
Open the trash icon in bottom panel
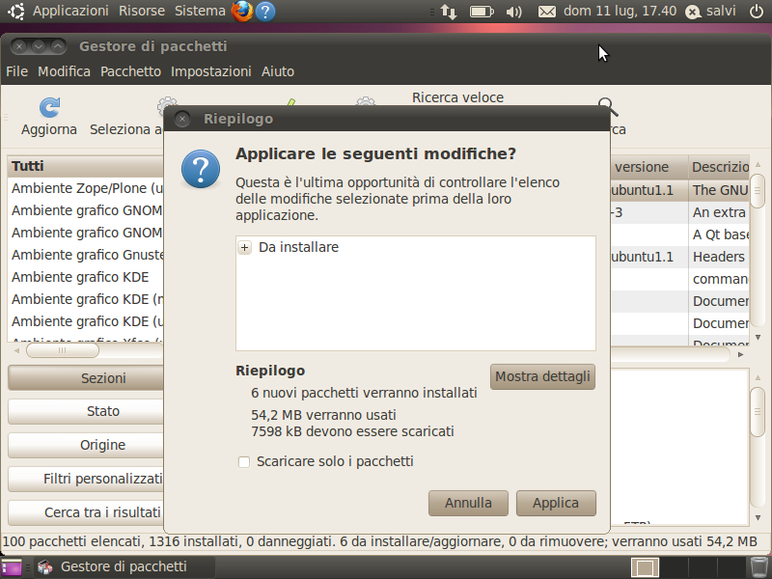[x=759, y=566]
